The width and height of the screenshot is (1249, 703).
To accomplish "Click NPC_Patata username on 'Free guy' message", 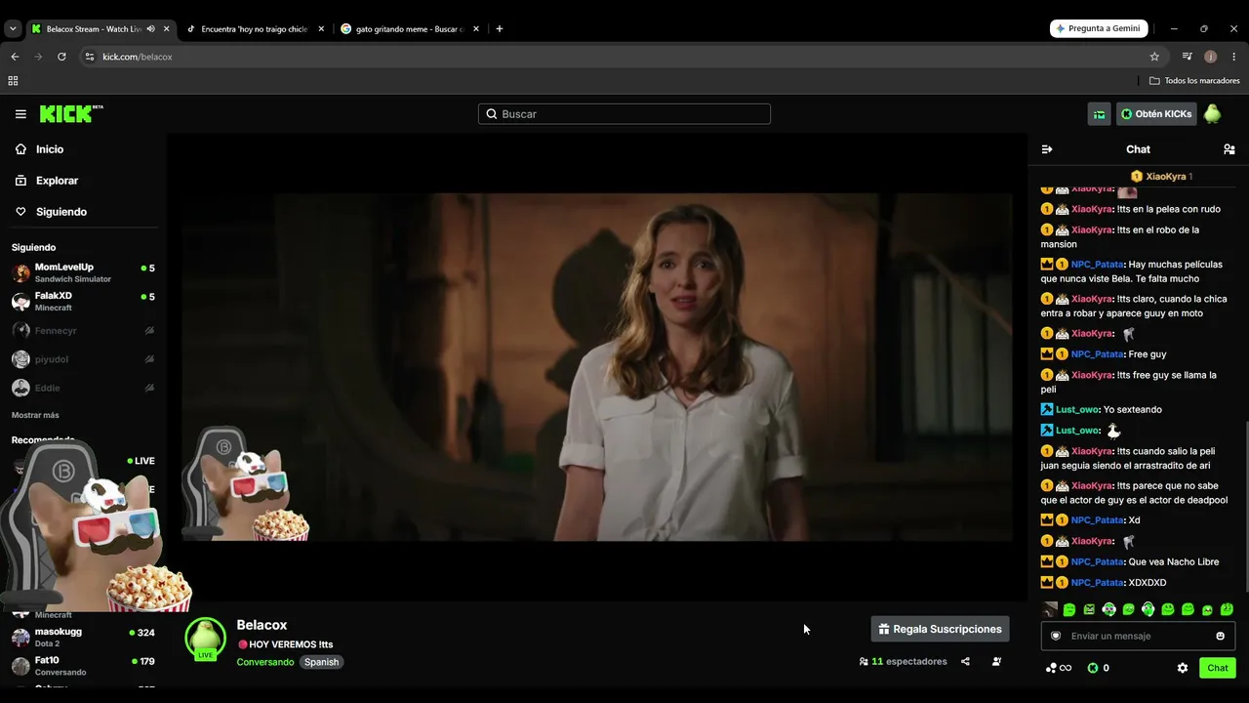I will point(1098,354).
